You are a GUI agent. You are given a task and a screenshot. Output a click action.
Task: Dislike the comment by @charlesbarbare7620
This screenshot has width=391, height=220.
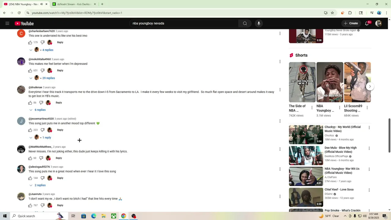tap(42, 42)
